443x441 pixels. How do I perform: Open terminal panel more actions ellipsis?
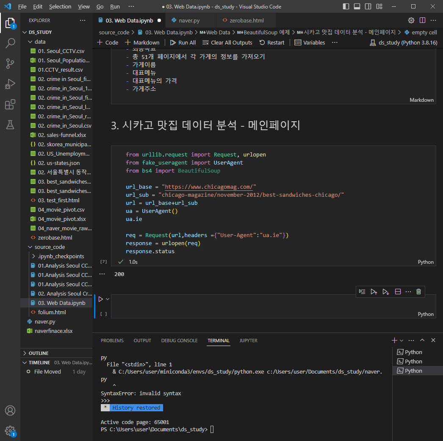[411, 341]
